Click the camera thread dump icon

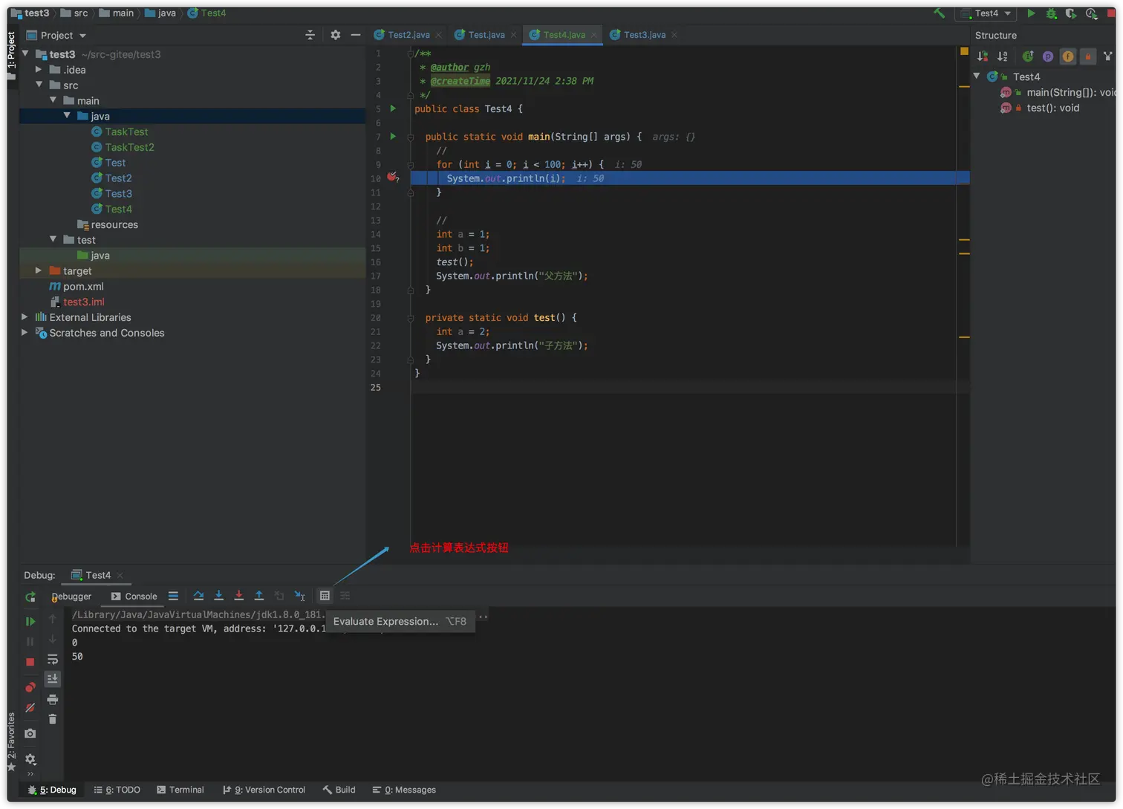[30, 734]
